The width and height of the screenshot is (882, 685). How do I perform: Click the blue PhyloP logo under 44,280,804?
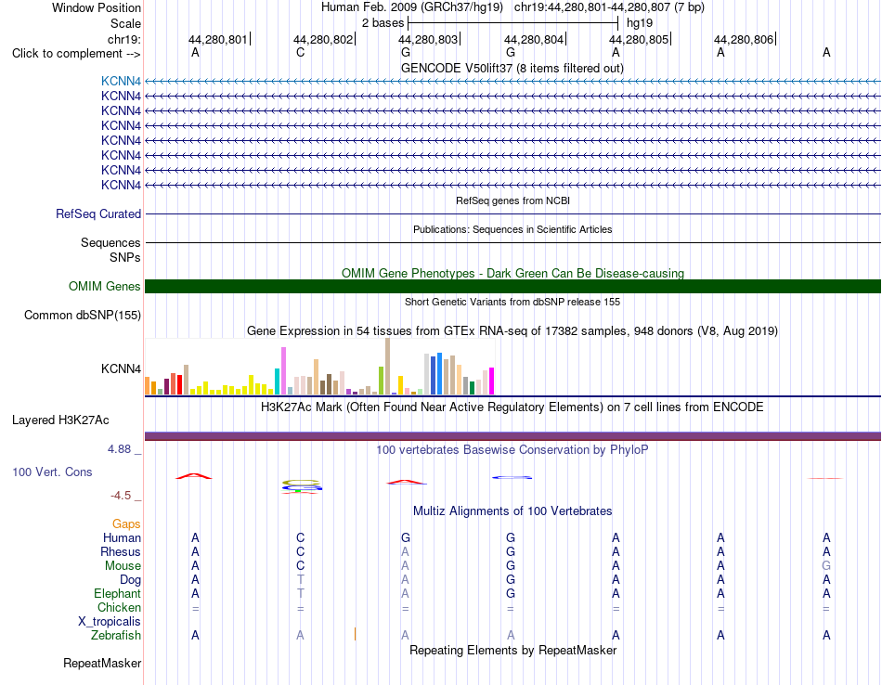[512, 477]
